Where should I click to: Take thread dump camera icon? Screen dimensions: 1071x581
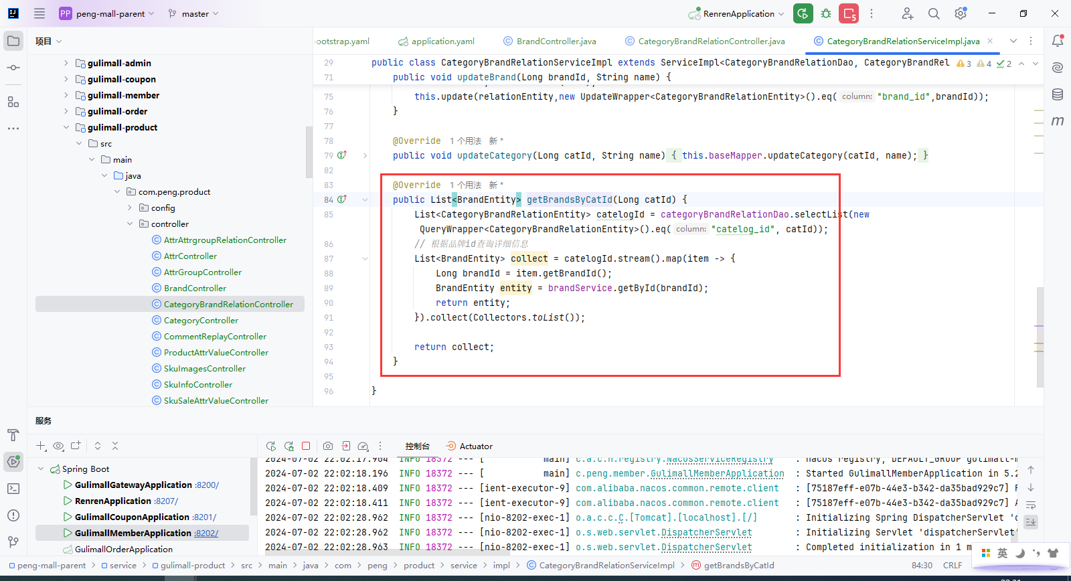coord(328,446)
